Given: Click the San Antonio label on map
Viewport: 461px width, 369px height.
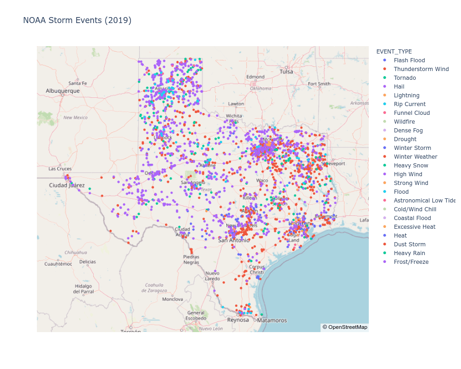Looking at the screenshot, I should [x=234, y=240].
